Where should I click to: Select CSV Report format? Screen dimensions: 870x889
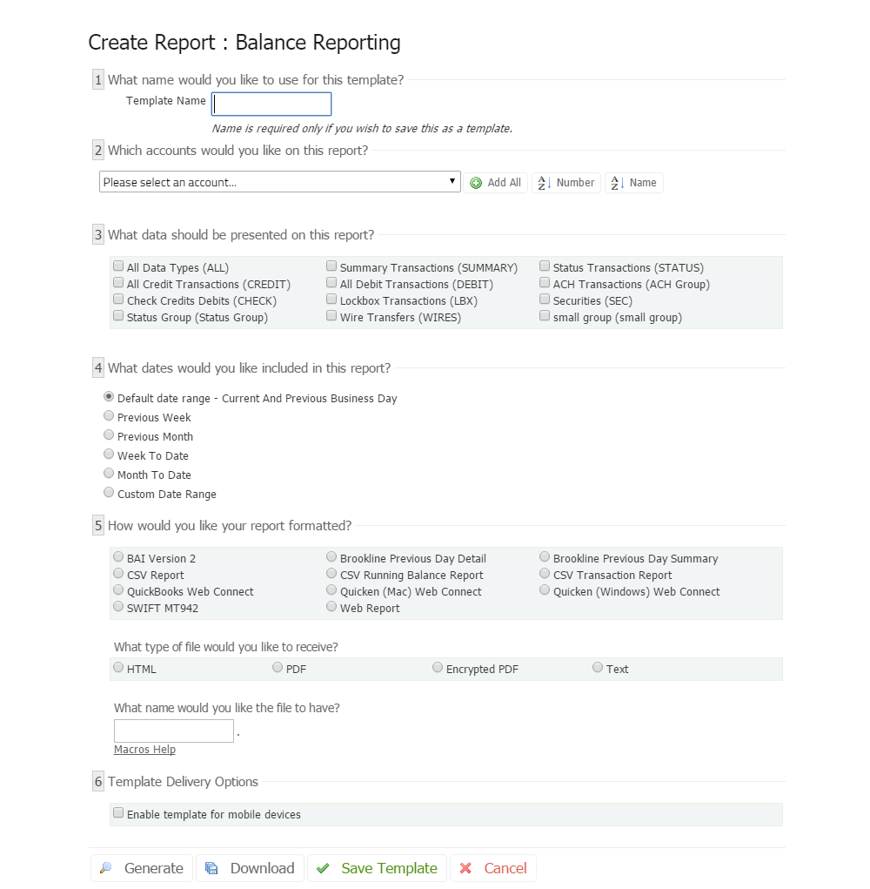point(118,574)
